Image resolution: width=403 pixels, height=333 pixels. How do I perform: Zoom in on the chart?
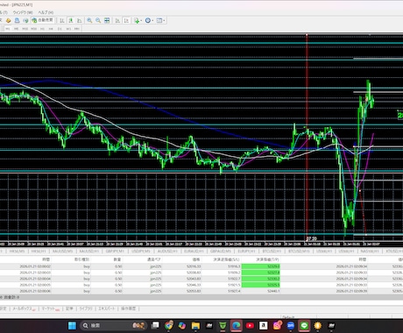click(89, 20)
